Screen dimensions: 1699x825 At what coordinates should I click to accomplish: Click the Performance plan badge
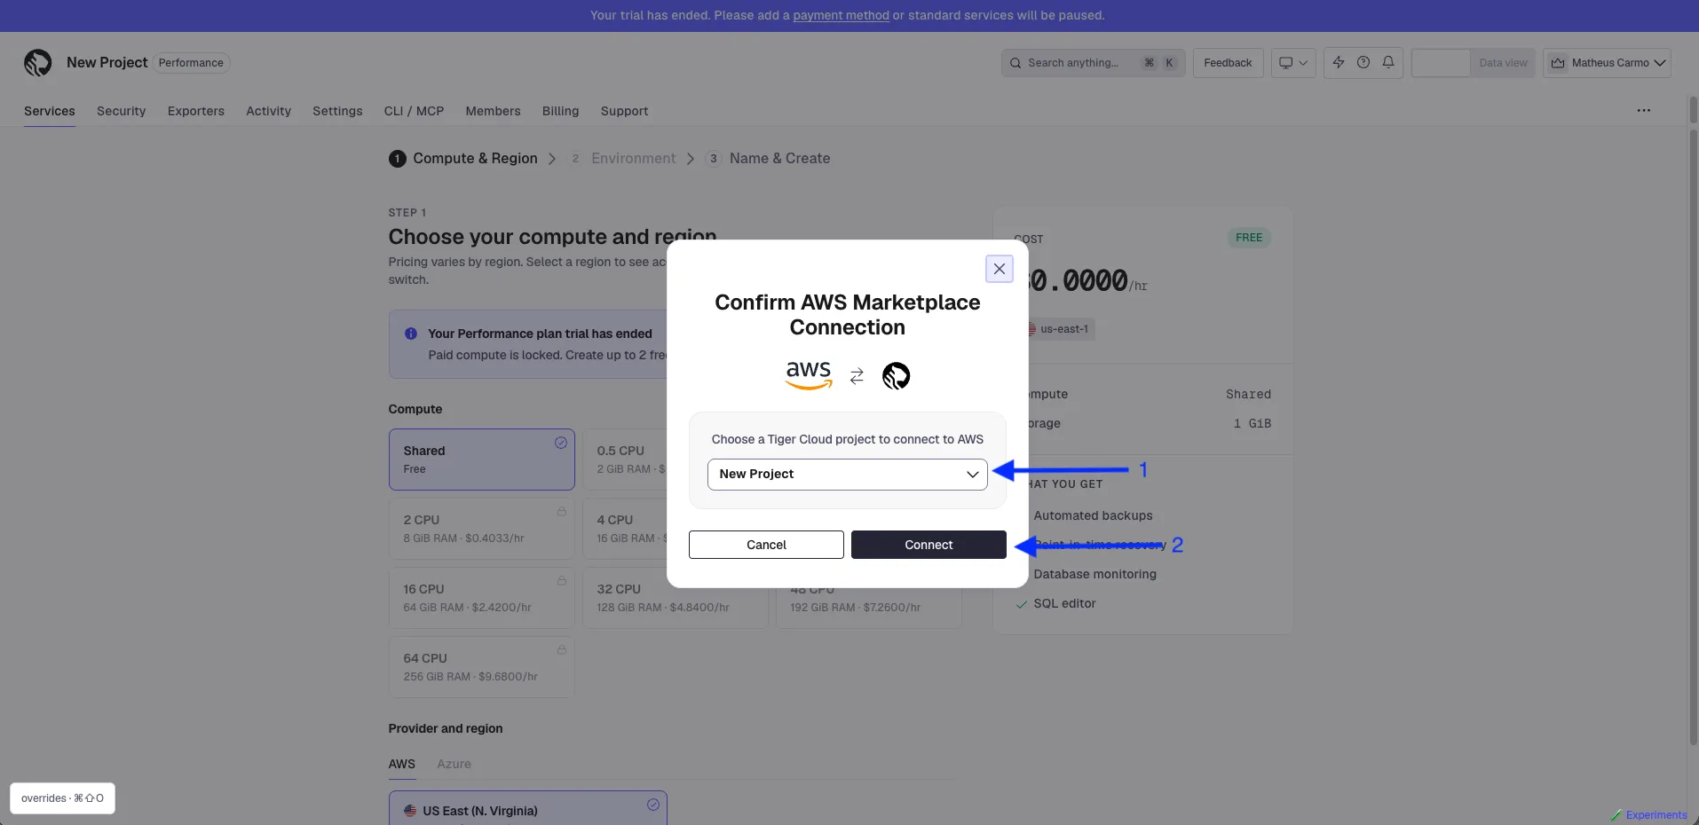(x=191, y=63)
